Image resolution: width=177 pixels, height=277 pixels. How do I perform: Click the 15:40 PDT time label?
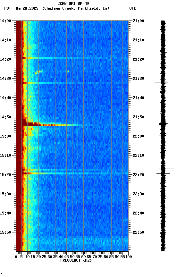tap(5, 213)
